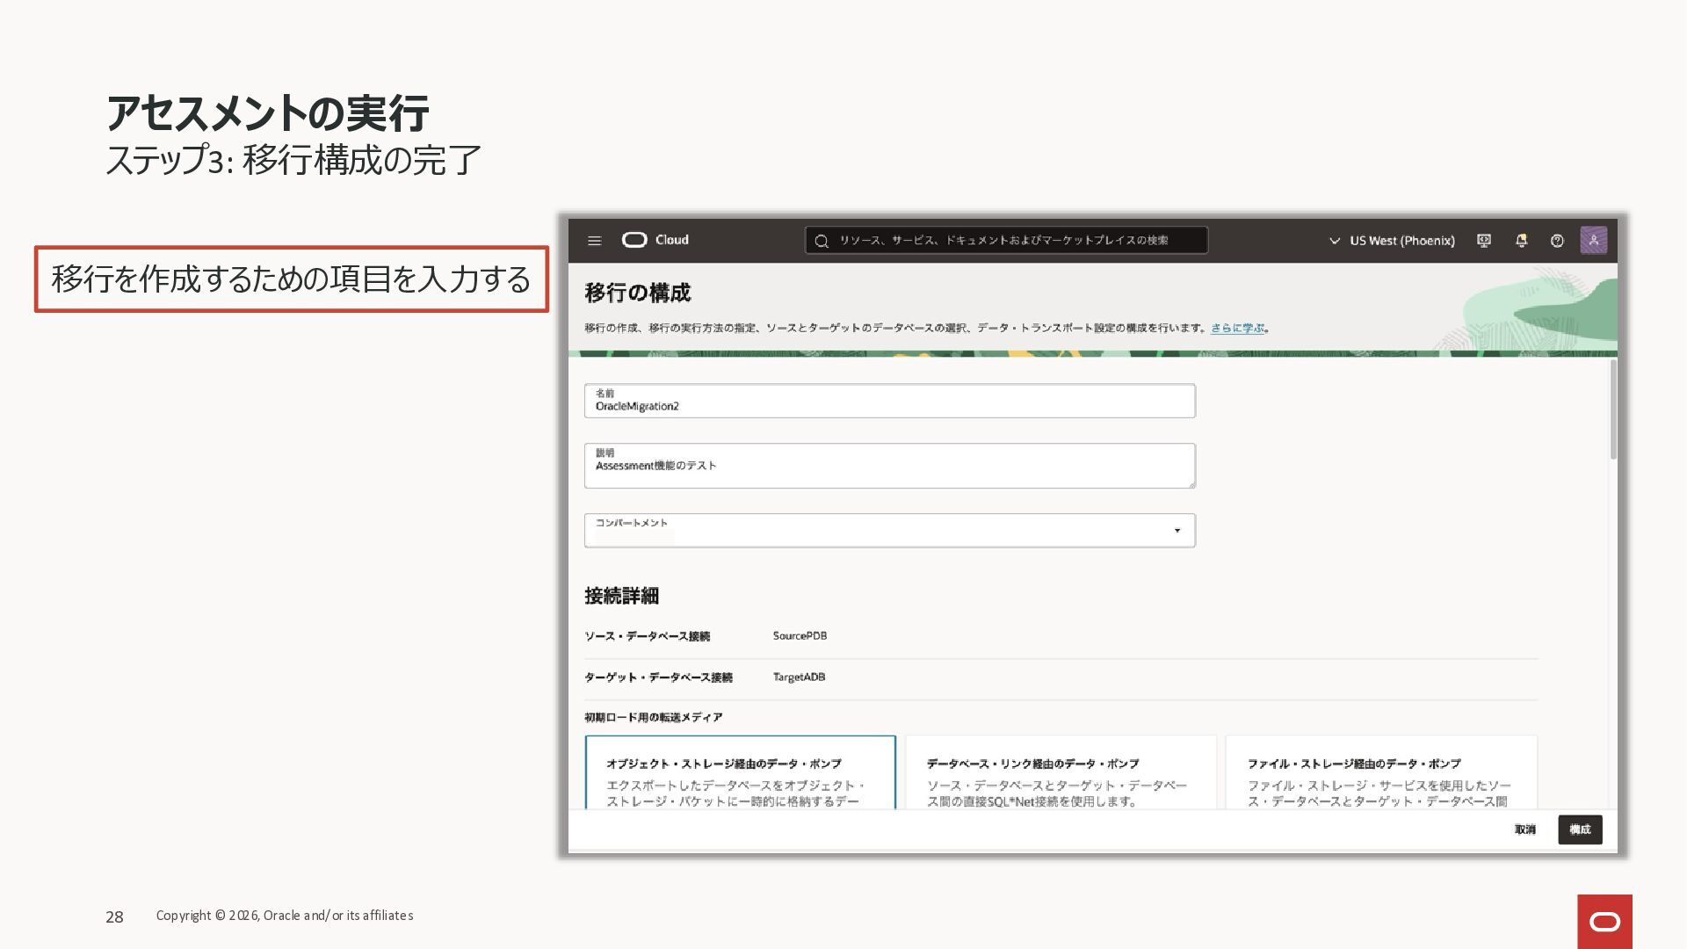The image size is (1687, 949).
Task: Click the resource search bar
Action: pyautogui.click(x=1006, y=241)
